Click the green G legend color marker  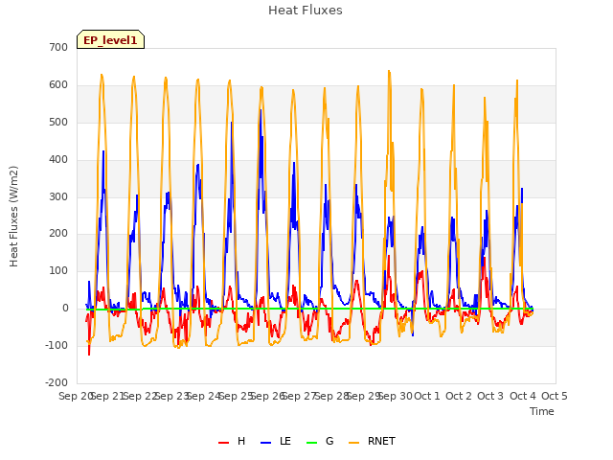point(312,443)
